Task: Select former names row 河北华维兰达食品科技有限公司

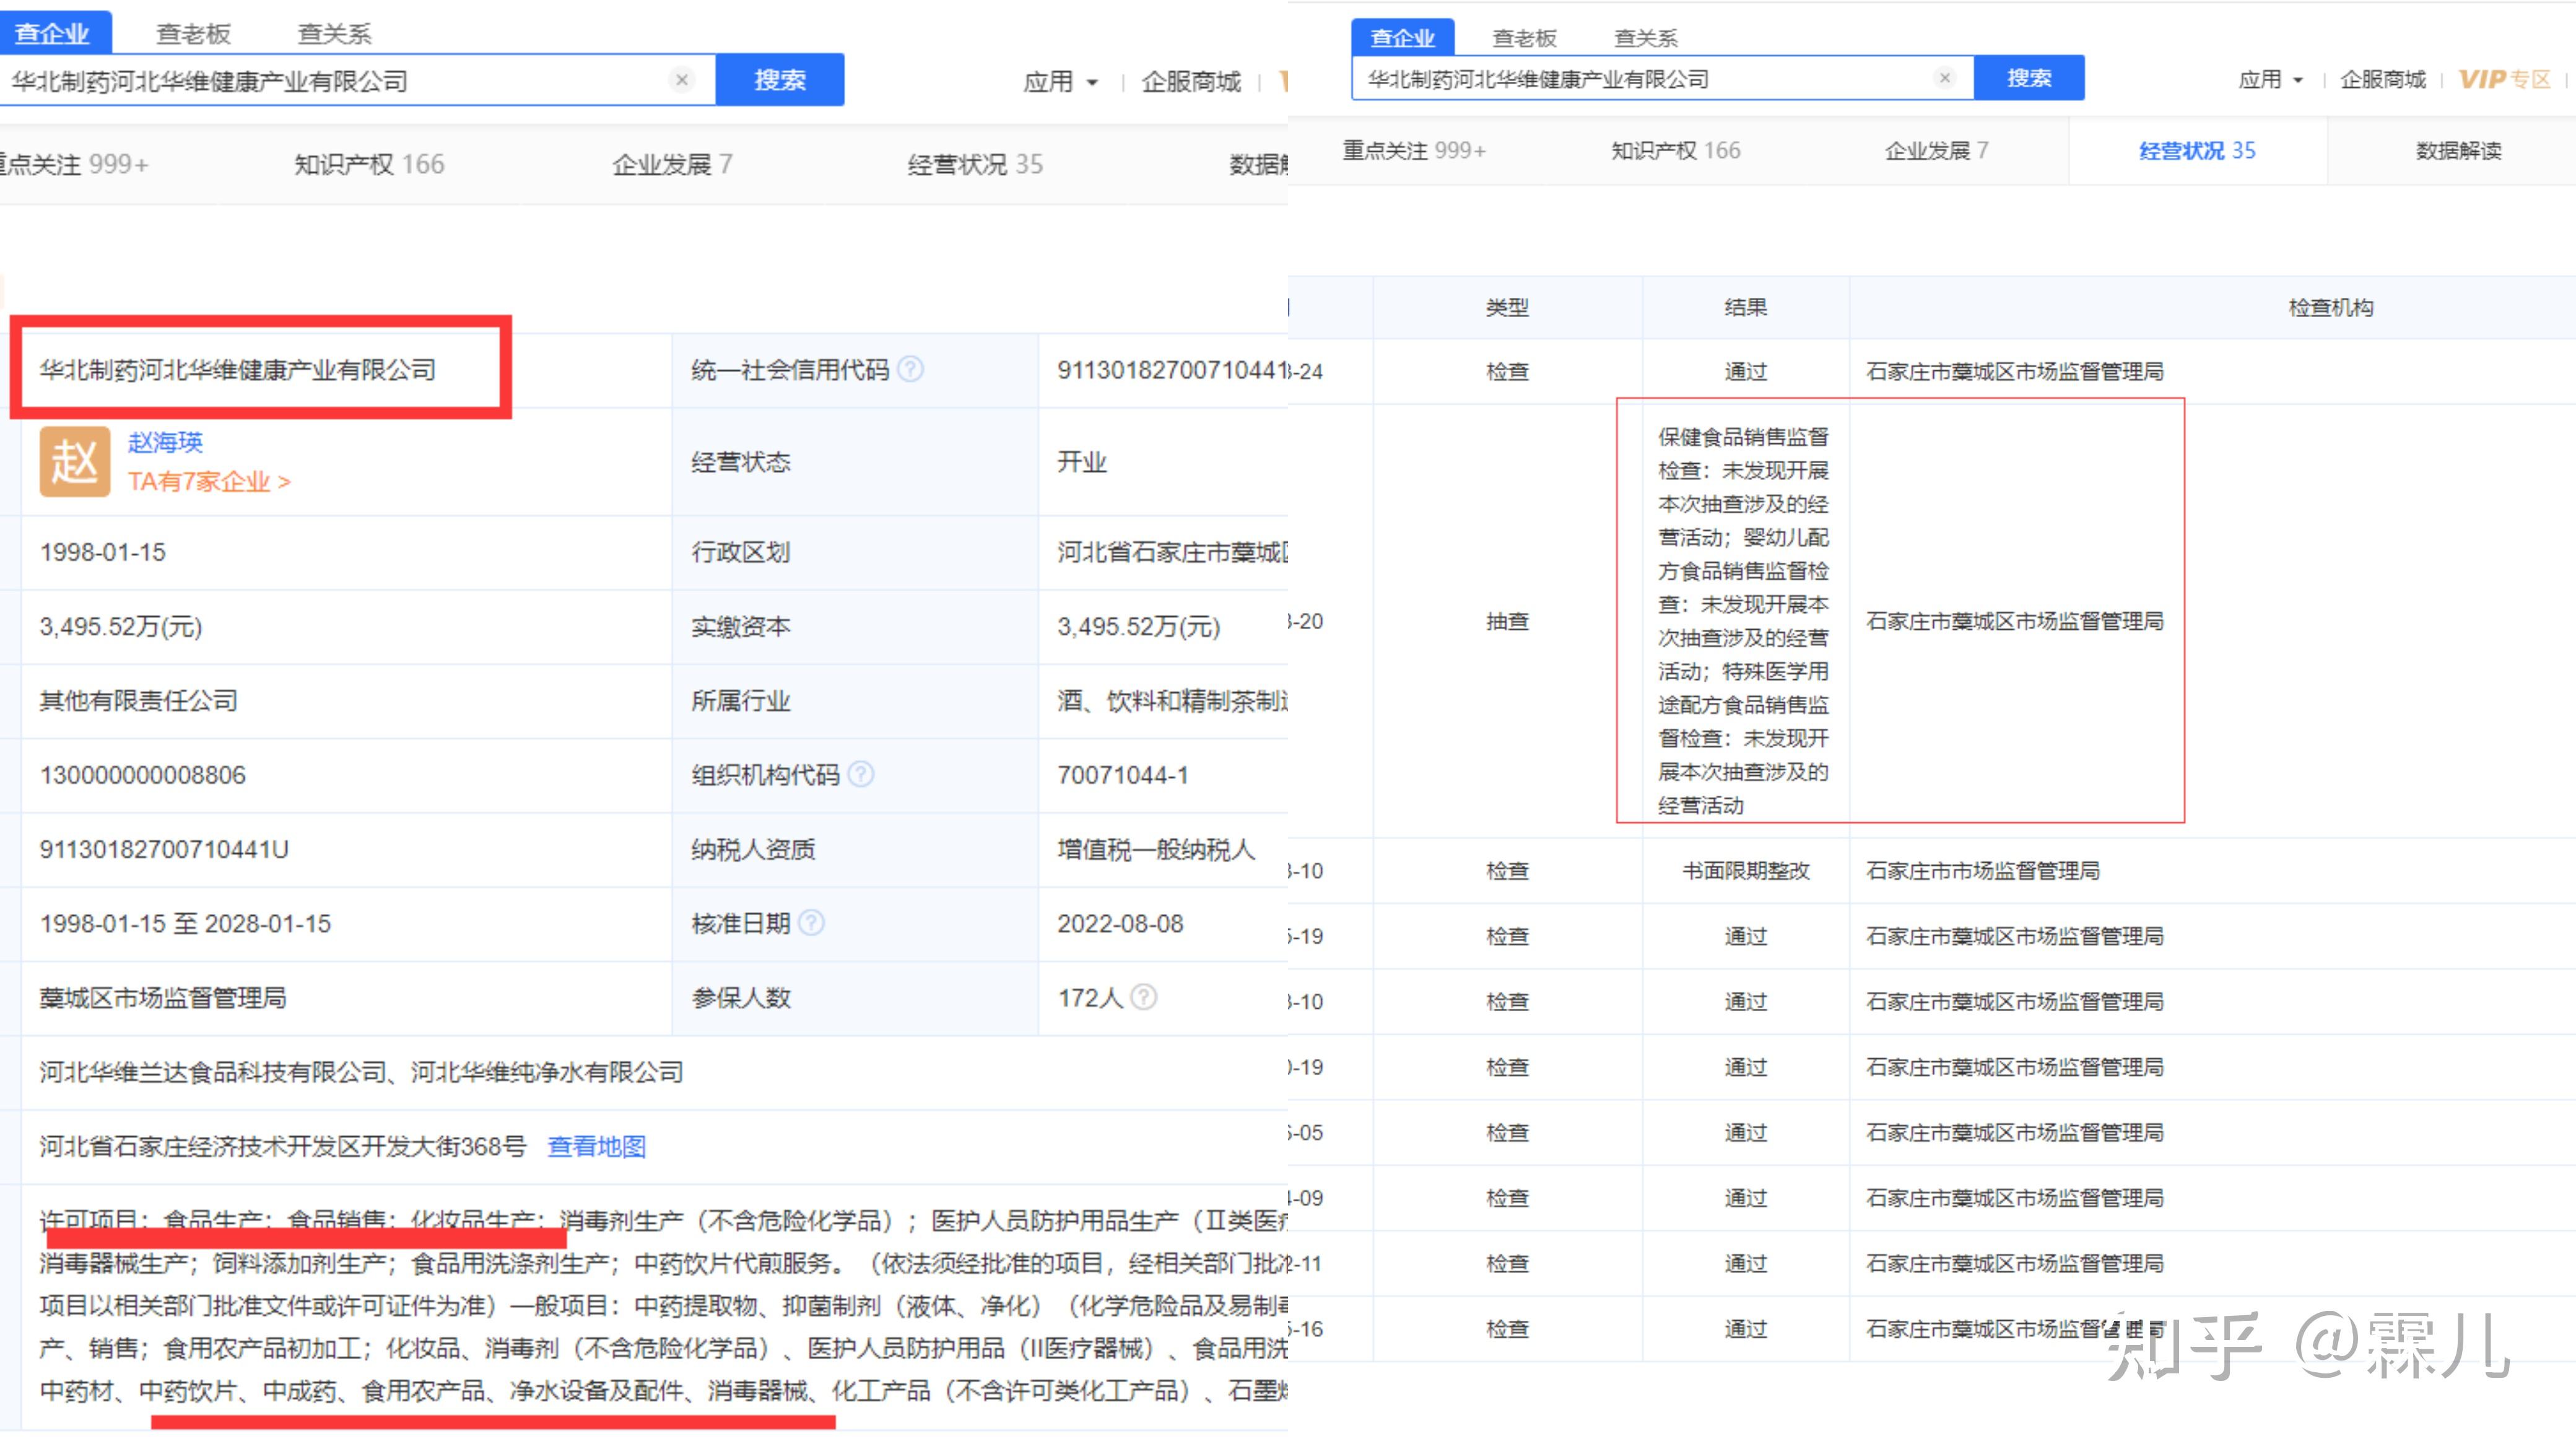Action: [362, 1072]
